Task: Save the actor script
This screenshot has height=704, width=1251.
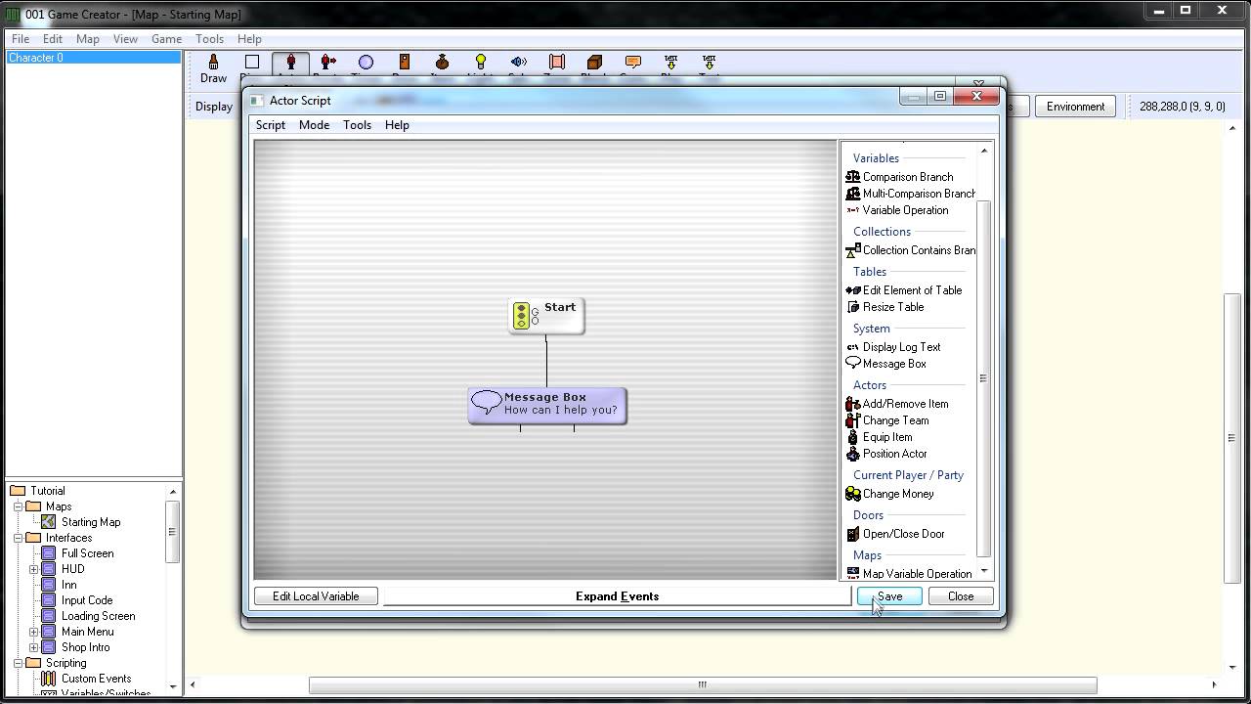Action: (x=889, y=596)
